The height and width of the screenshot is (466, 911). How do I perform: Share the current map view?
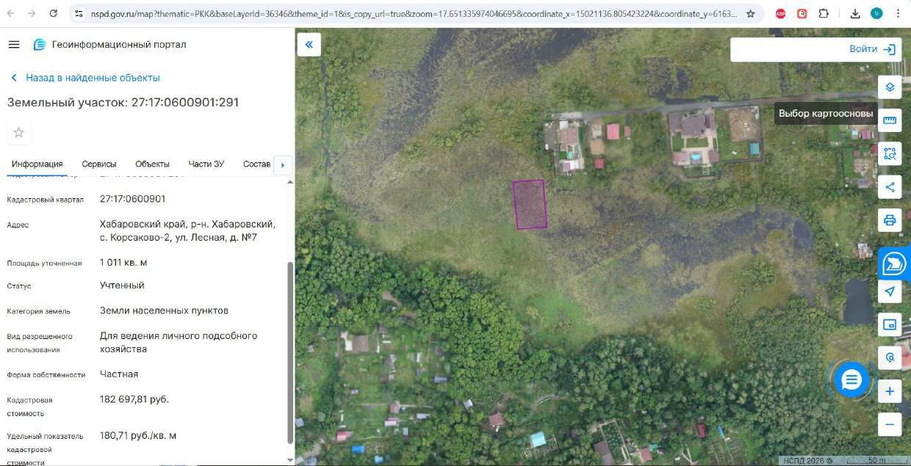[890, 186]
